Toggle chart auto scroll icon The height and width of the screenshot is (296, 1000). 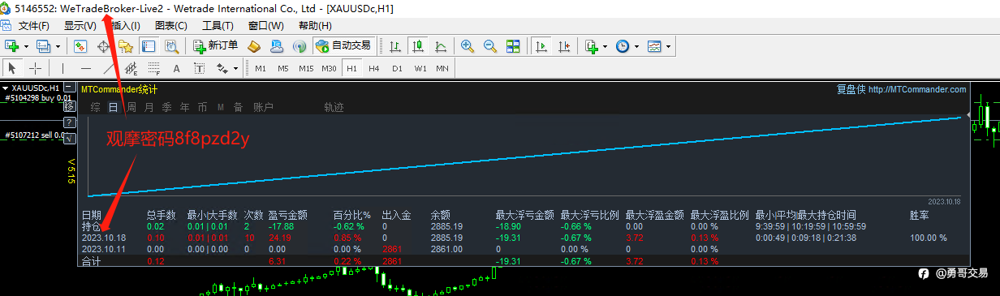541,46
